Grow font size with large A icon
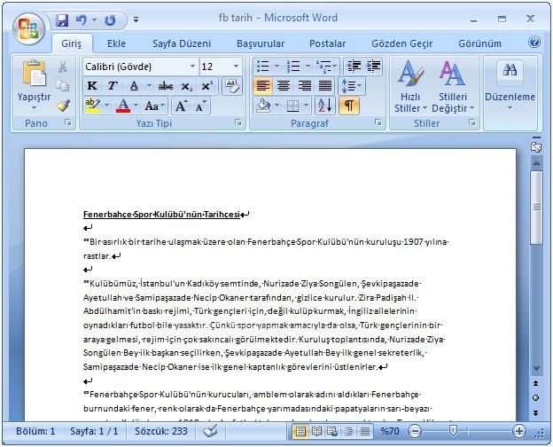The height and width of the screenshot is (447, 553). [x=182, y=106]
